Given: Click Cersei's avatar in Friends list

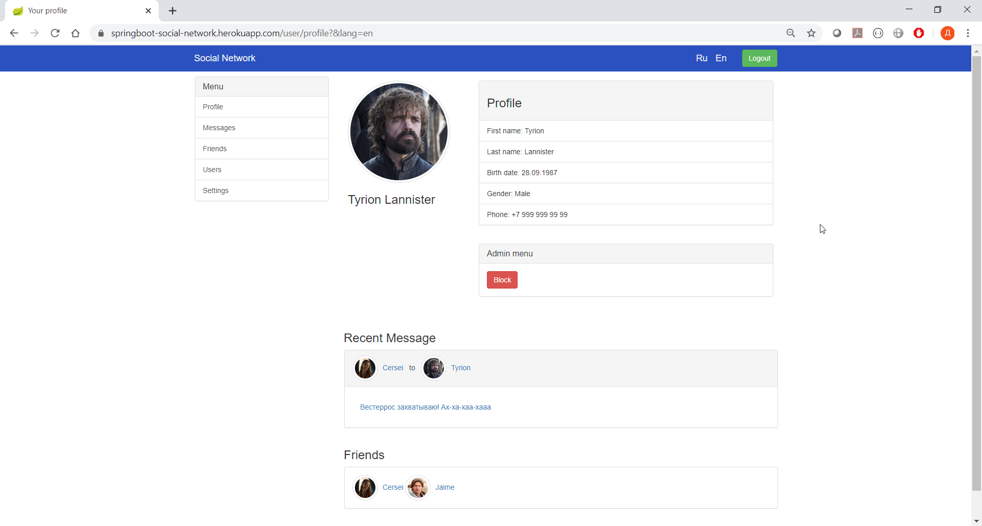Looking at the screenshot, I should (365, 488).
